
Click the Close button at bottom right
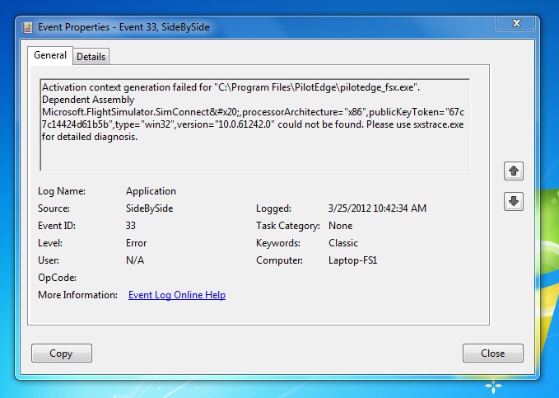click(x=492, y=354)
